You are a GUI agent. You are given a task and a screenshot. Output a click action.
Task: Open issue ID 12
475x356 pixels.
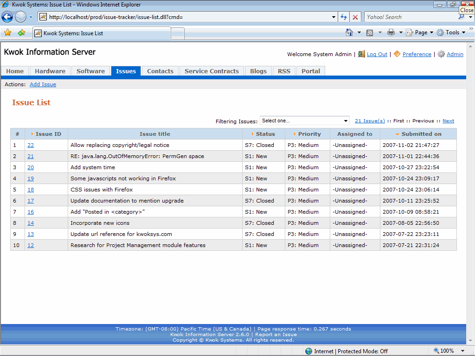coord(31,246)
